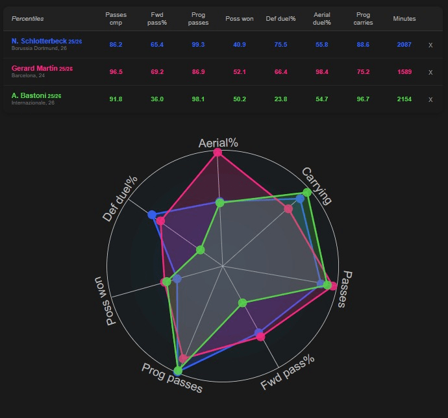Sort by Passes cmp column header

(x=116, y=18)
